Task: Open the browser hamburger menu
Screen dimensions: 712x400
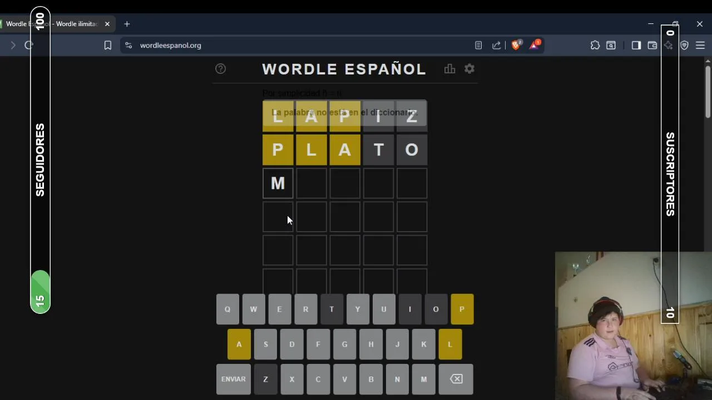Action: click(700, 46)
